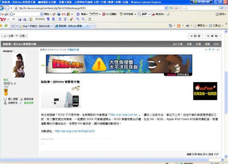Click the Google Toolbar icon left of the globe
Viewport: 228px width, 164px height.
(54, 14)
